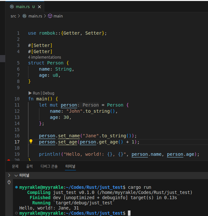Image resolution: width=208 pixels, height=216 pixels.
Task: Click the red breakpoint dot beside line 20
Action: [9, 160]
